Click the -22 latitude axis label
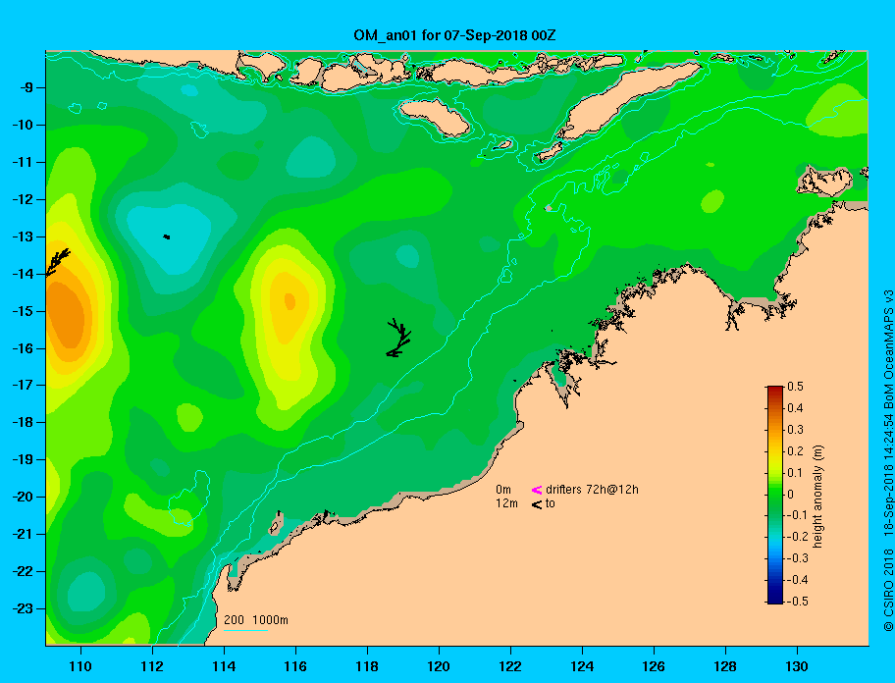The width and height of the screenshot is (895, 683). (x=24, y=571)
